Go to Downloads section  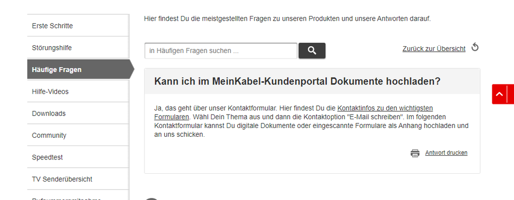point(78,113)
